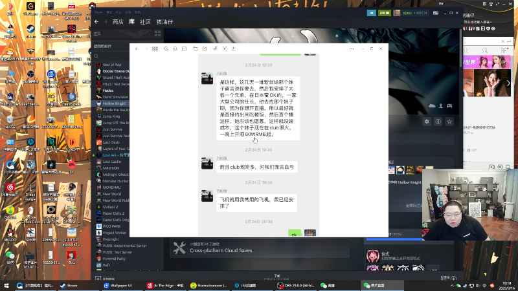Extract text from image in viewer
The height and width of the screenshot is (291, 518).
click(x=216, y=48)
